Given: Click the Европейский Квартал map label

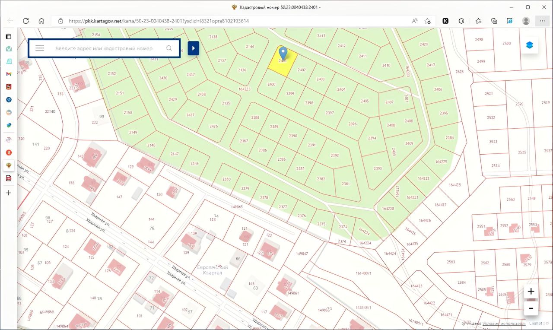Looking at the screenshot, I should [212, 270].
